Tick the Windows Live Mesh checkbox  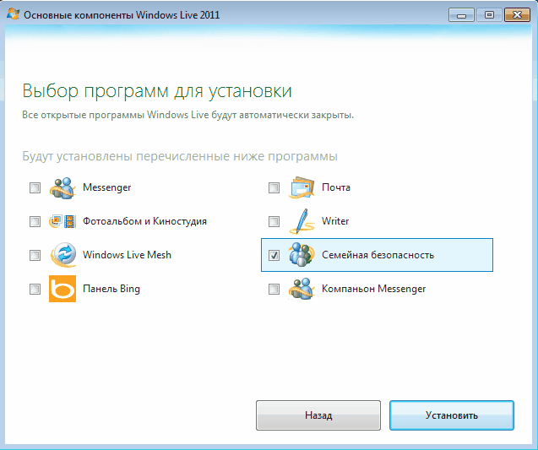click(35, 255)
